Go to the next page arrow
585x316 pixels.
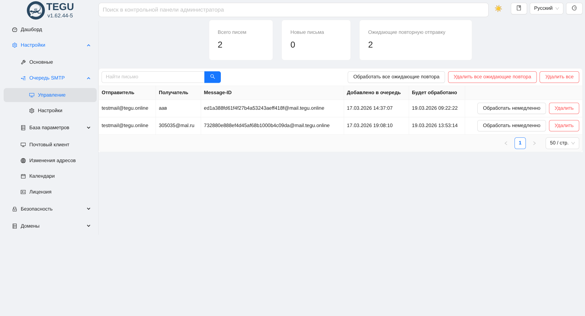[x=534, y=143]
